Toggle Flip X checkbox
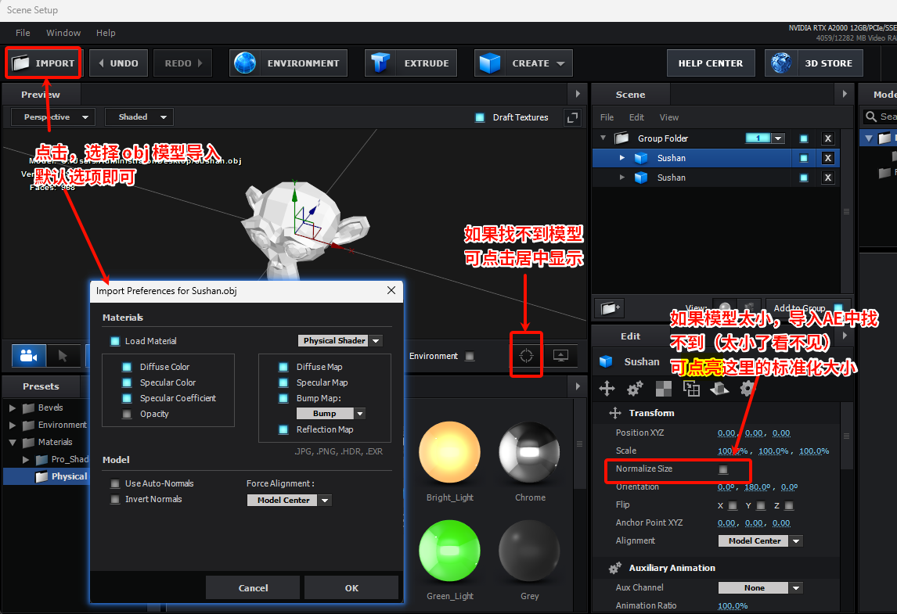 coord(733,505)
